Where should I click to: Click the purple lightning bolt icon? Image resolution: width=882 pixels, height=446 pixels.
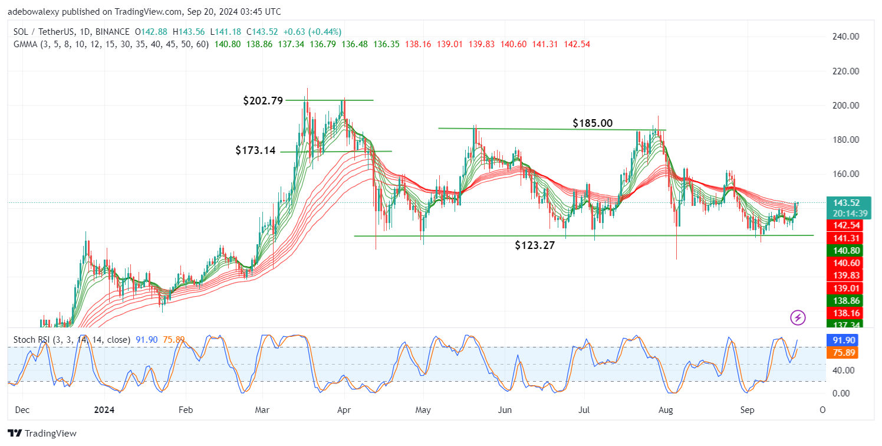pos(798,318)
